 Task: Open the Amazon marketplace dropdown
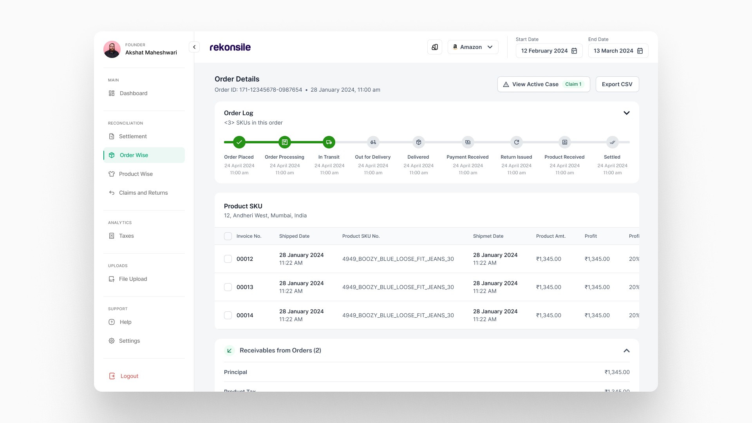[x=473, y=47]
